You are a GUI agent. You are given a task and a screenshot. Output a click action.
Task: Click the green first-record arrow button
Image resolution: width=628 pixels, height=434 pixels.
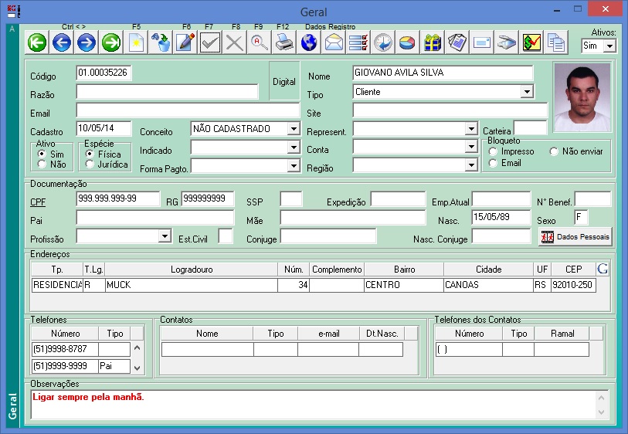37,42
